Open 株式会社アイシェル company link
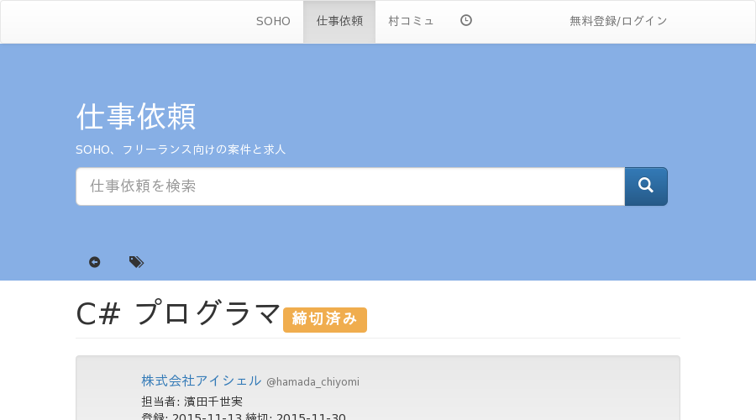This screenshot has width=756, height=420. pos(201,381)
